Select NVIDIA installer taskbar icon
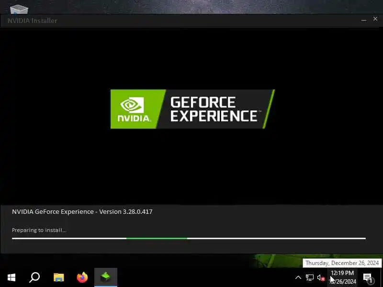Viewport: 383px width, 287px height. pos(106,277)
